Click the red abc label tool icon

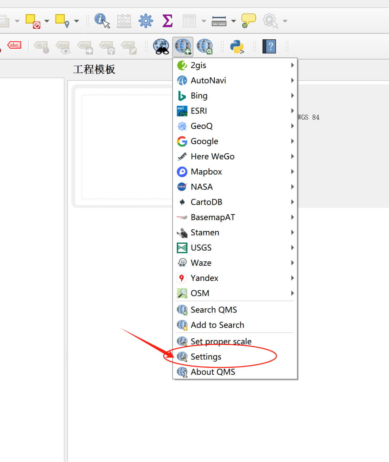14,45
